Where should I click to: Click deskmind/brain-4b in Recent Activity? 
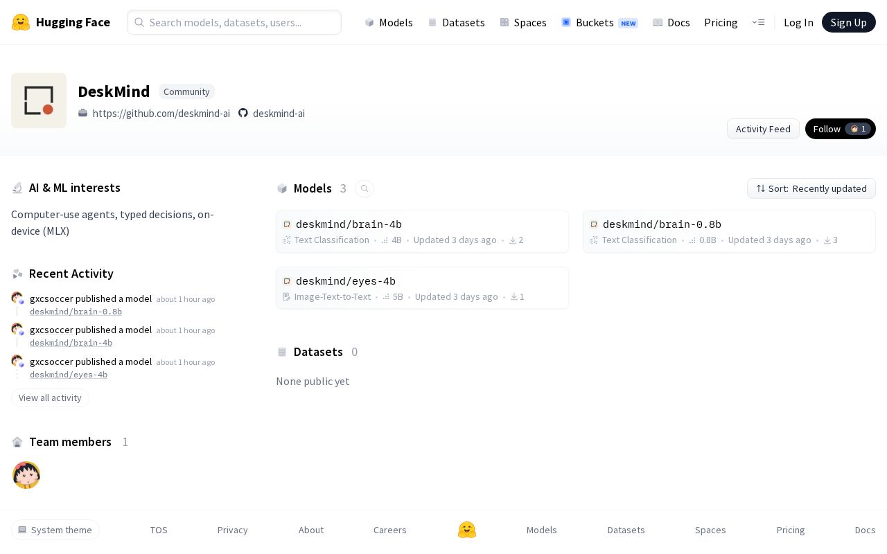tap(71, 343)
